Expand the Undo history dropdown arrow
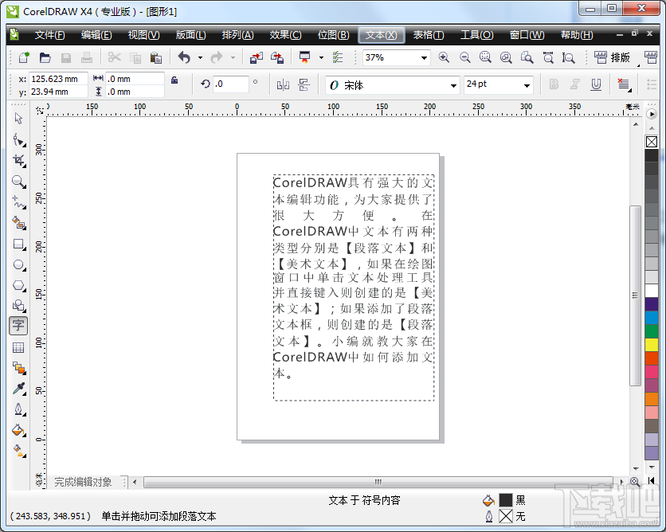Image resolution: width=666 pixels, height=532 pixels. 200,57
